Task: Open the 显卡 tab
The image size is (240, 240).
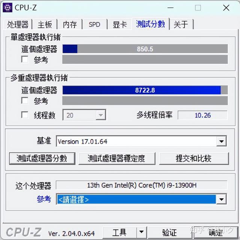Action: (x=120, y=24)
